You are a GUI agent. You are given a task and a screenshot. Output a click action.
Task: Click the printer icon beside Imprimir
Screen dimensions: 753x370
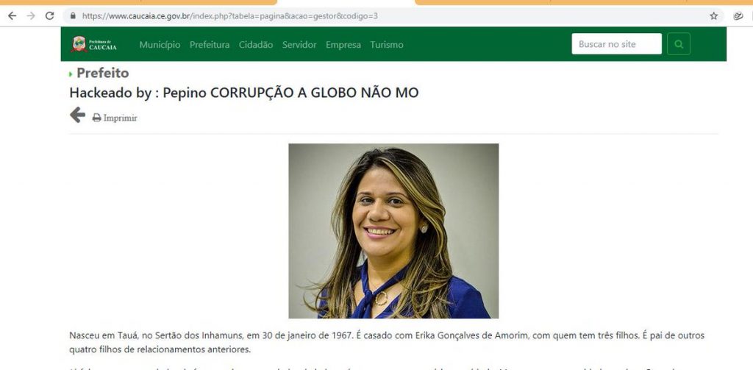coord(96,118)
